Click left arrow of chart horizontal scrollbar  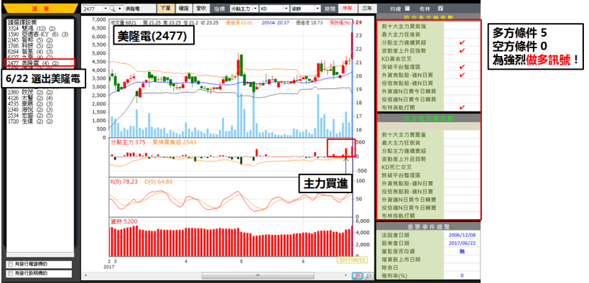(85, 277)
